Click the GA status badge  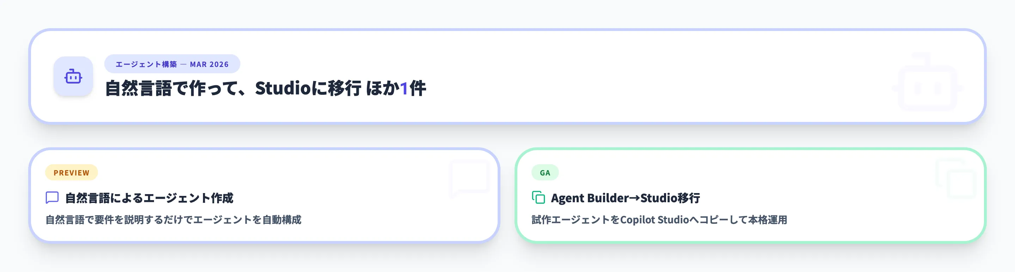pos(545,172)
